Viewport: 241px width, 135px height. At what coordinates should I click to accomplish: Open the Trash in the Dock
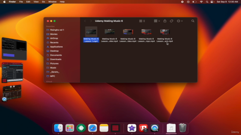[x=182, y=128]
